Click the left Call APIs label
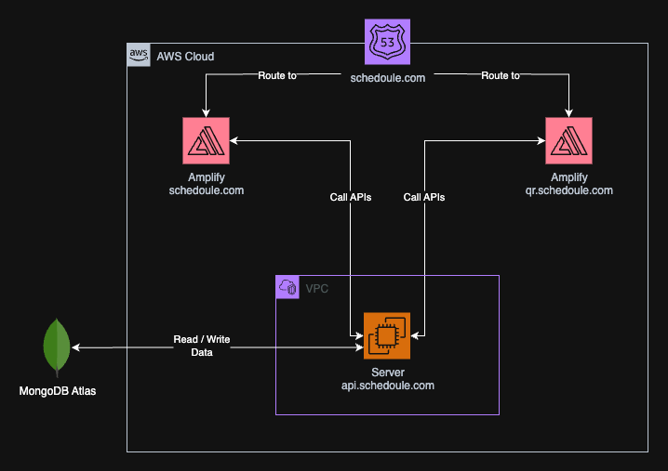Viewport: 668px width, 471px height. (351, 197)
